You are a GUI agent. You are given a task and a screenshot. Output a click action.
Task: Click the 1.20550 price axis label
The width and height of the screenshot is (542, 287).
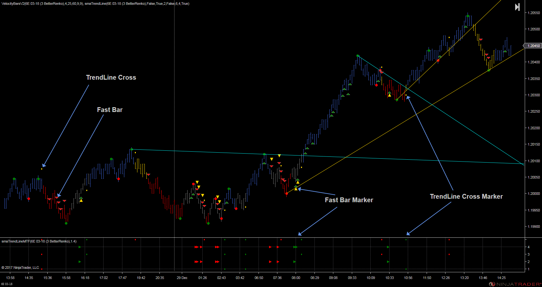[x=534, y=13]
